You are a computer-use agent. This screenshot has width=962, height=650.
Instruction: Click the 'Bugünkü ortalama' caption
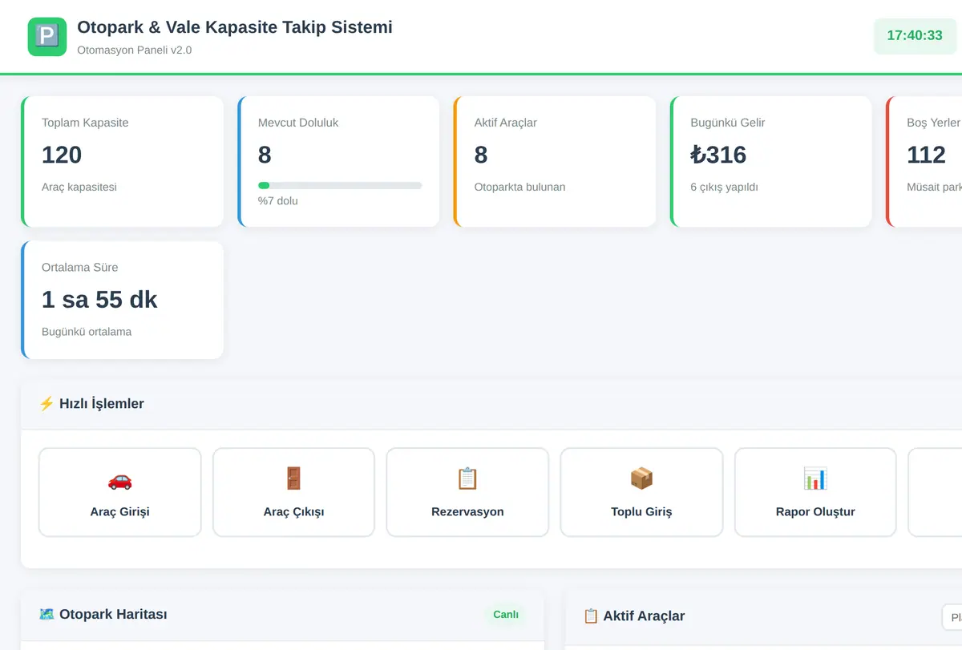[87, 332]
